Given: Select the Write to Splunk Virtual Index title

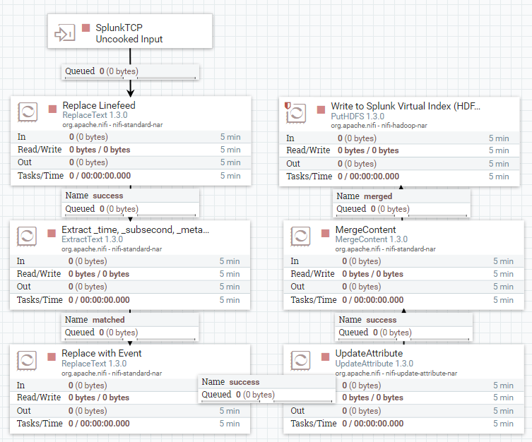Looking at the screenshot, I should 406,106.
